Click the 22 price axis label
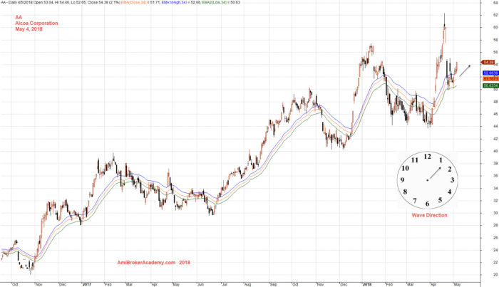The image size is (499, 287). tap(496, 262)
